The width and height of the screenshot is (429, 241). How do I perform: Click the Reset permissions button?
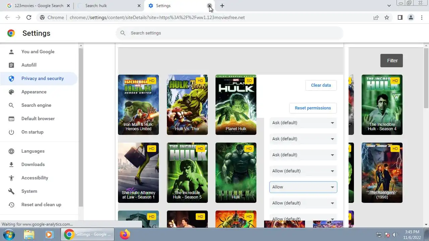[313, 108]
